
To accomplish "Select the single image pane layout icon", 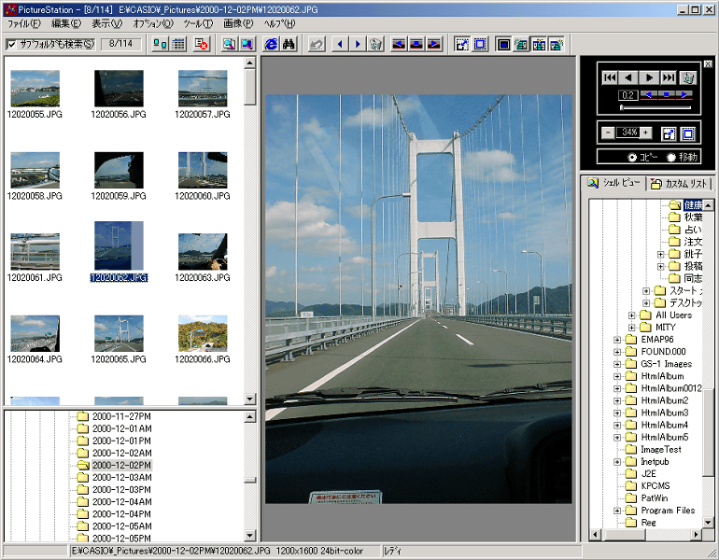I will pyautogui.click(x=503, y=44).
